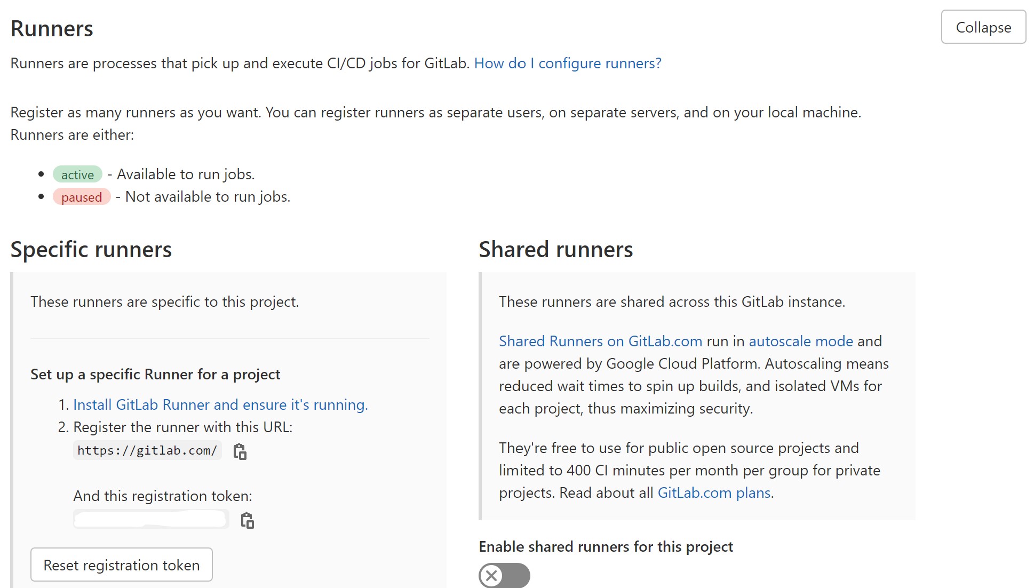Click the "Register the runner with this URL" step
Viewport: 1034px width, 588px height.
183,427
